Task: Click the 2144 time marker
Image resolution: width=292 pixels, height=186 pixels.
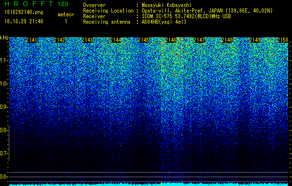Action: [116, 40]
